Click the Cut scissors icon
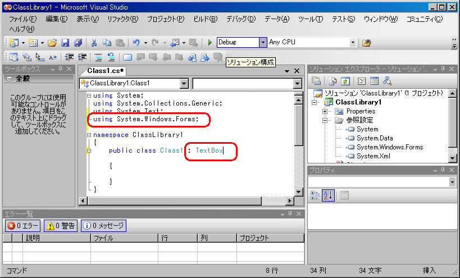The image size is (460, 278). coord(94,43)
